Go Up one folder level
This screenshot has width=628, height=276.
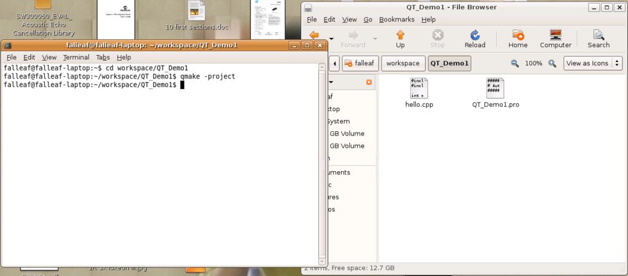coord(400,39)
